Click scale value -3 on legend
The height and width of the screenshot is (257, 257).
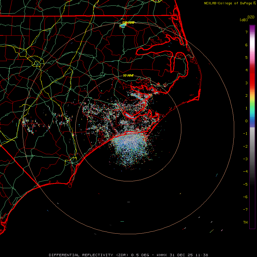point(245,159)
